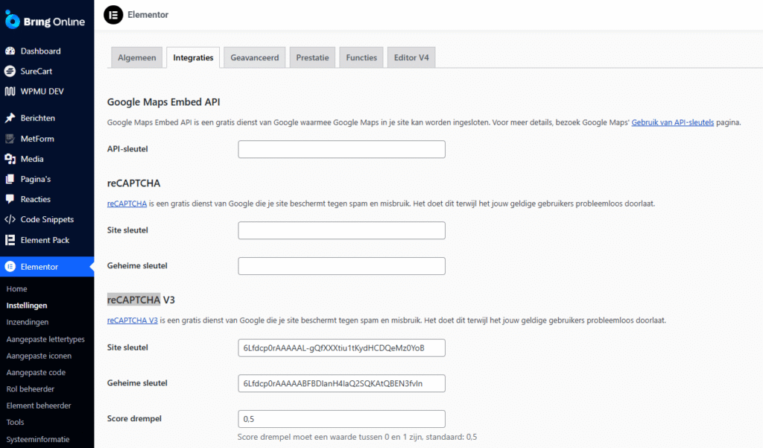This screenshot has height=448, width=763.
Task: Select the Prestatie tab
Action: pyautogui.click(x=312, y=57)
